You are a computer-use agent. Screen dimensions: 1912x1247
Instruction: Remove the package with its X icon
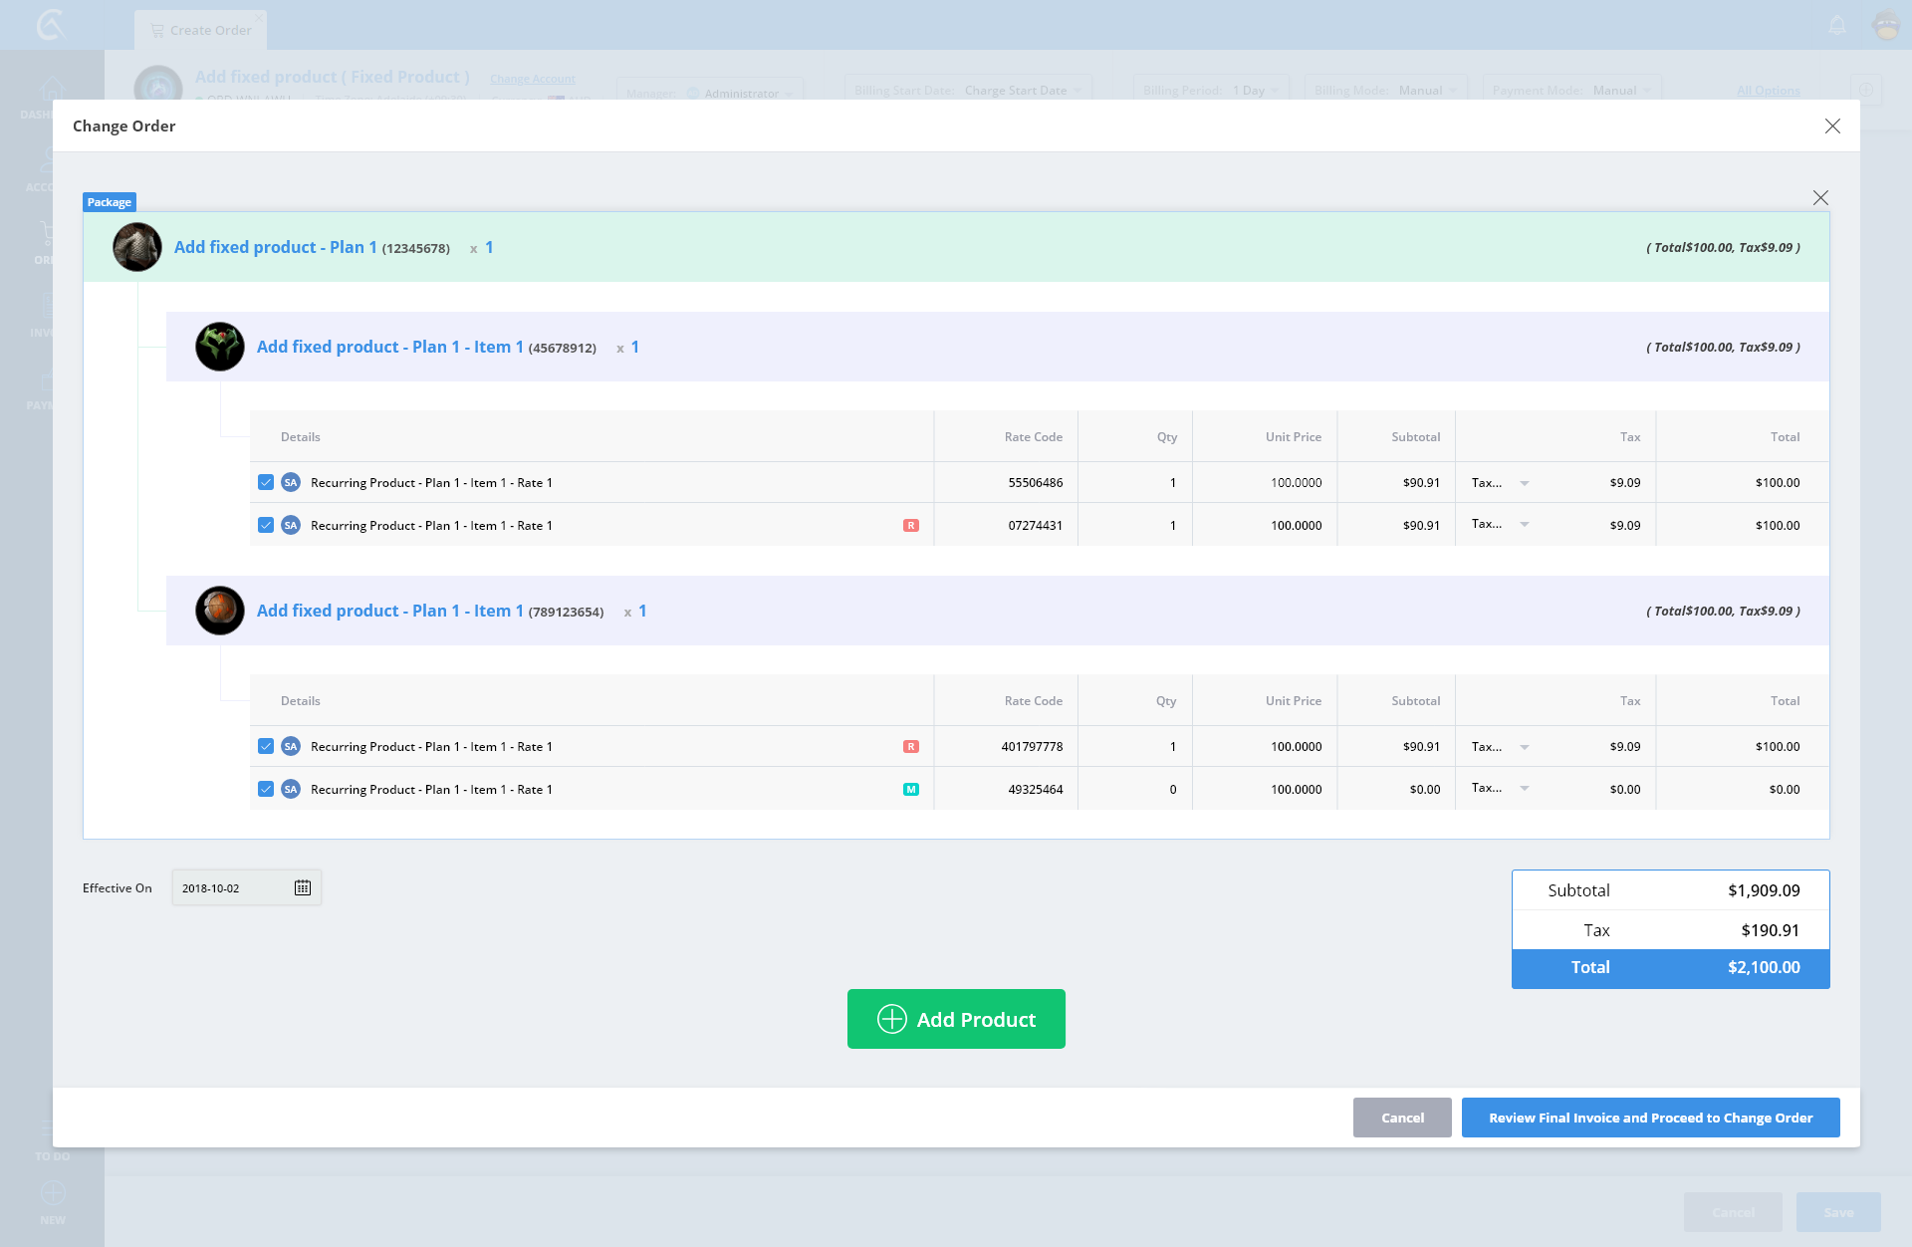1820,197
